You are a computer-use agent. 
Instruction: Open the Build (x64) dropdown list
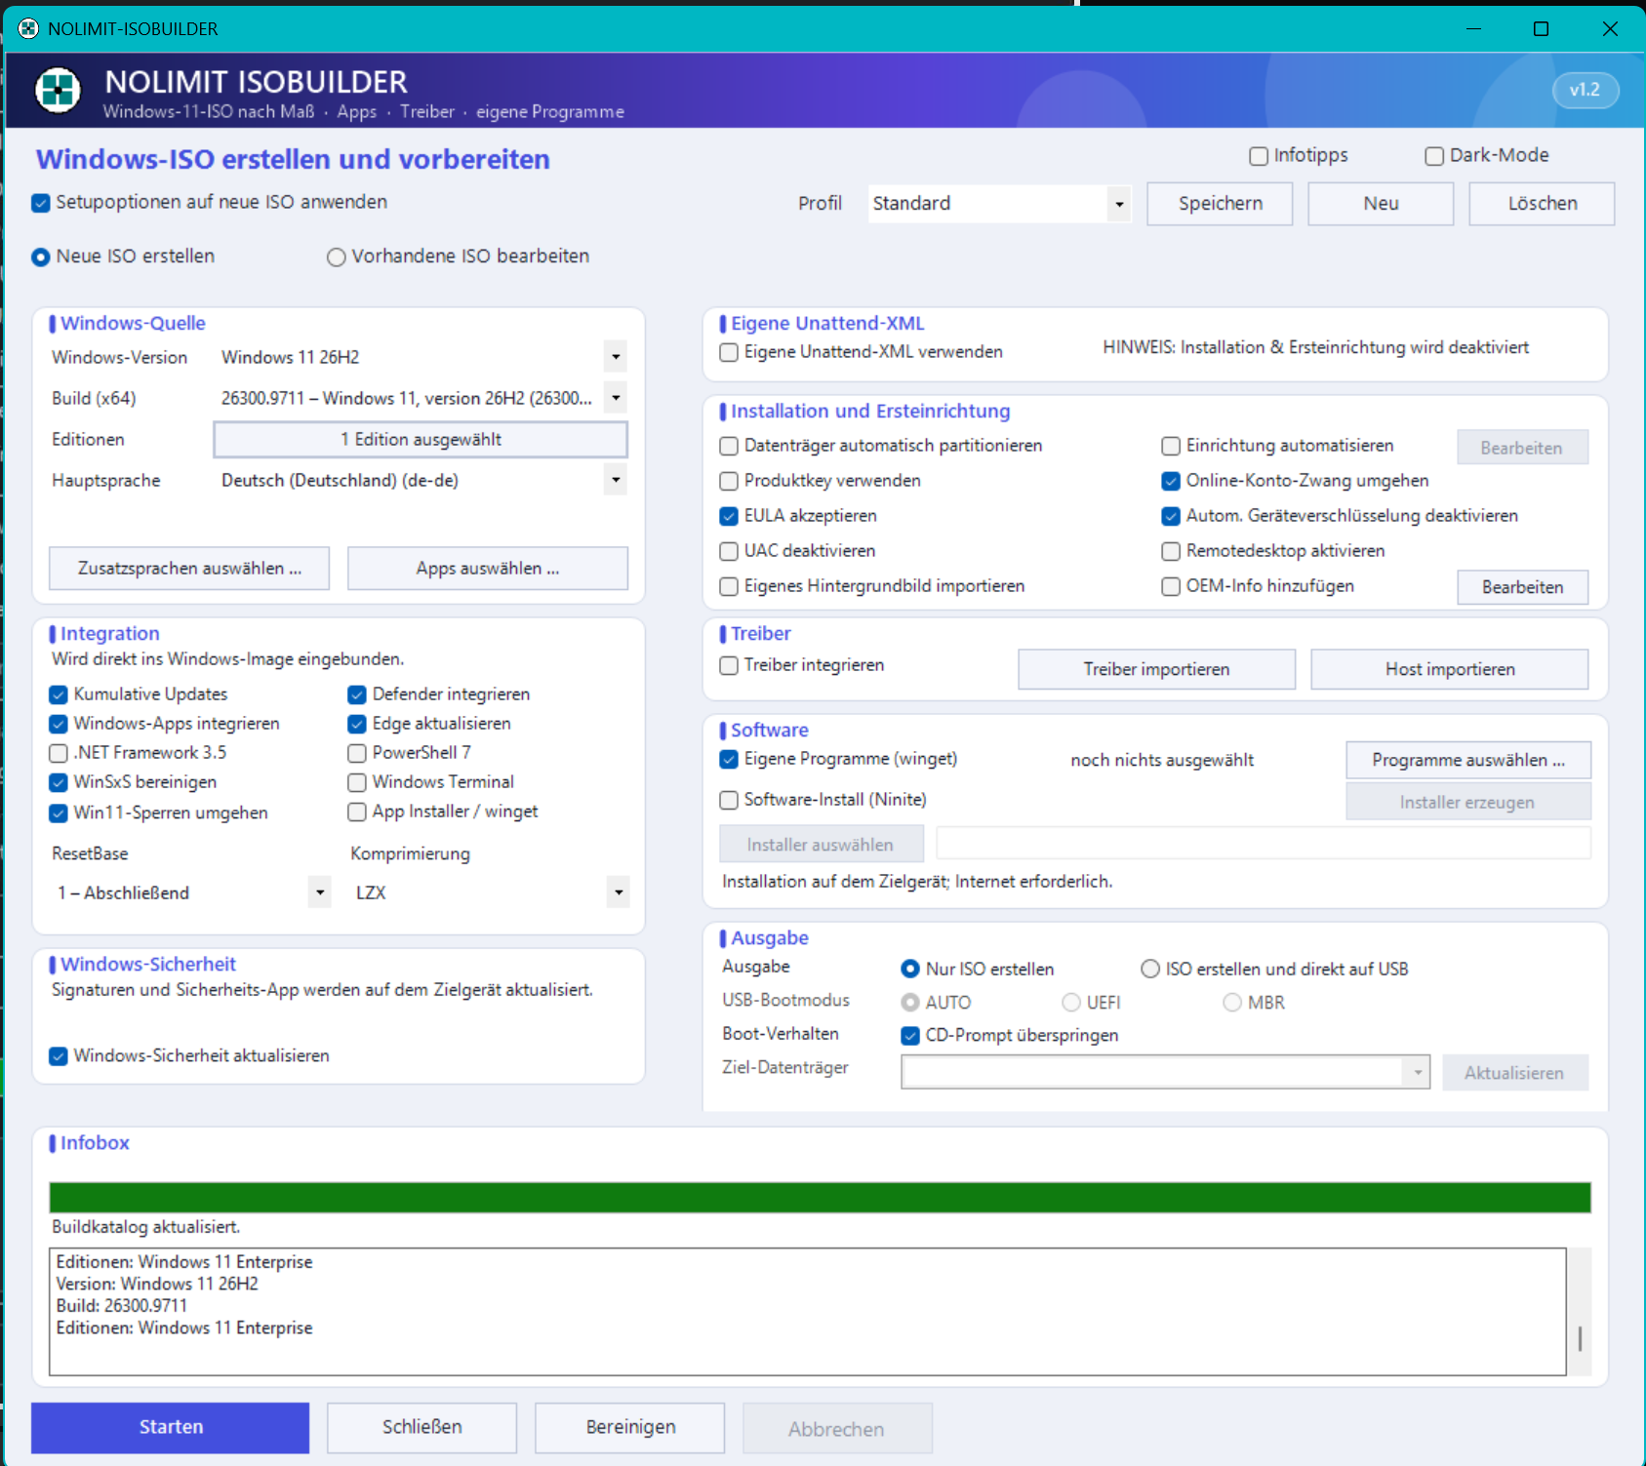point(422,398)
